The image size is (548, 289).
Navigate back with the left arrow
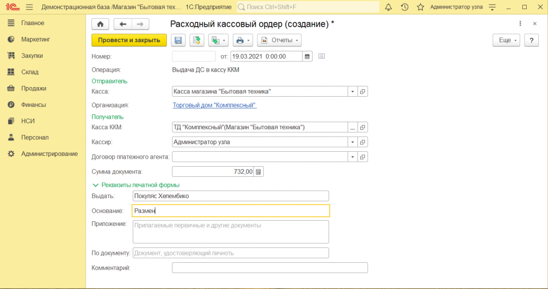(x=123, y=24)
